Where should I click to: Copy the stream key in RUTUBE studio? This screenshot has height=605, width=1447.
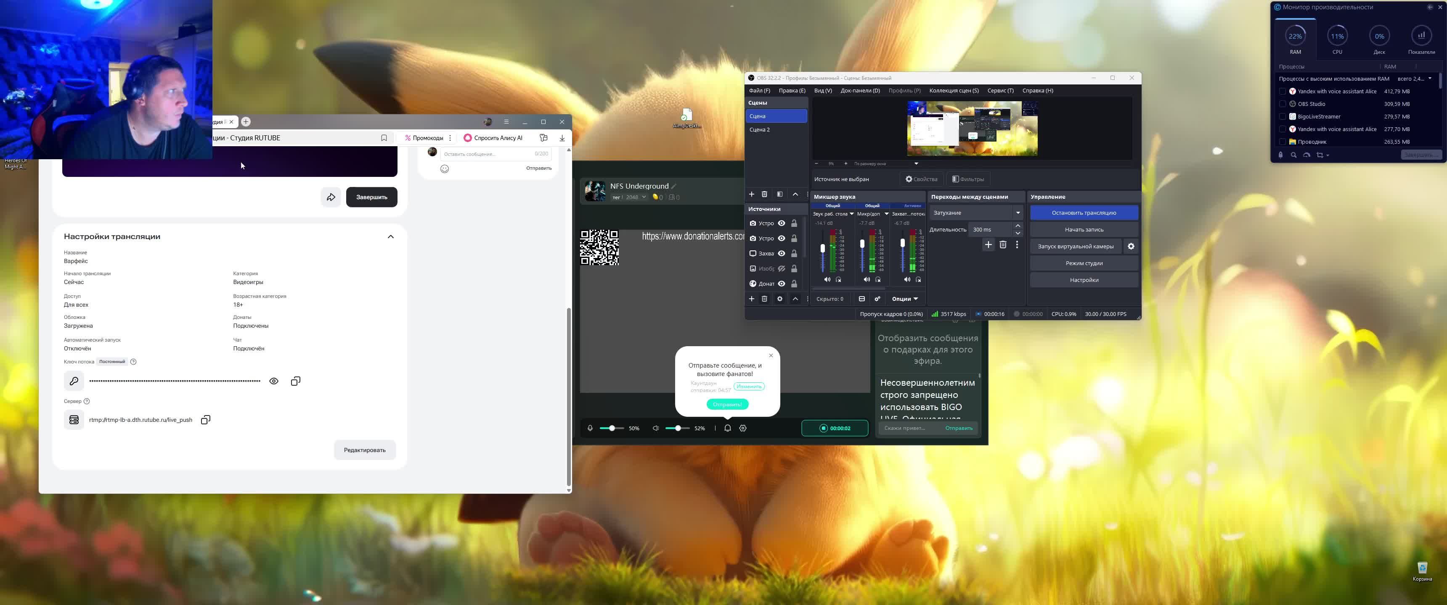pos(295,381)
